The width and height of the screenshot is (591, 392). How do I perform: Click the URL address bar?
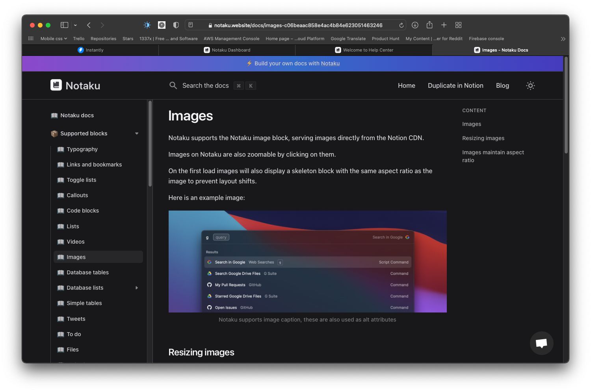(x=295, y=25)
